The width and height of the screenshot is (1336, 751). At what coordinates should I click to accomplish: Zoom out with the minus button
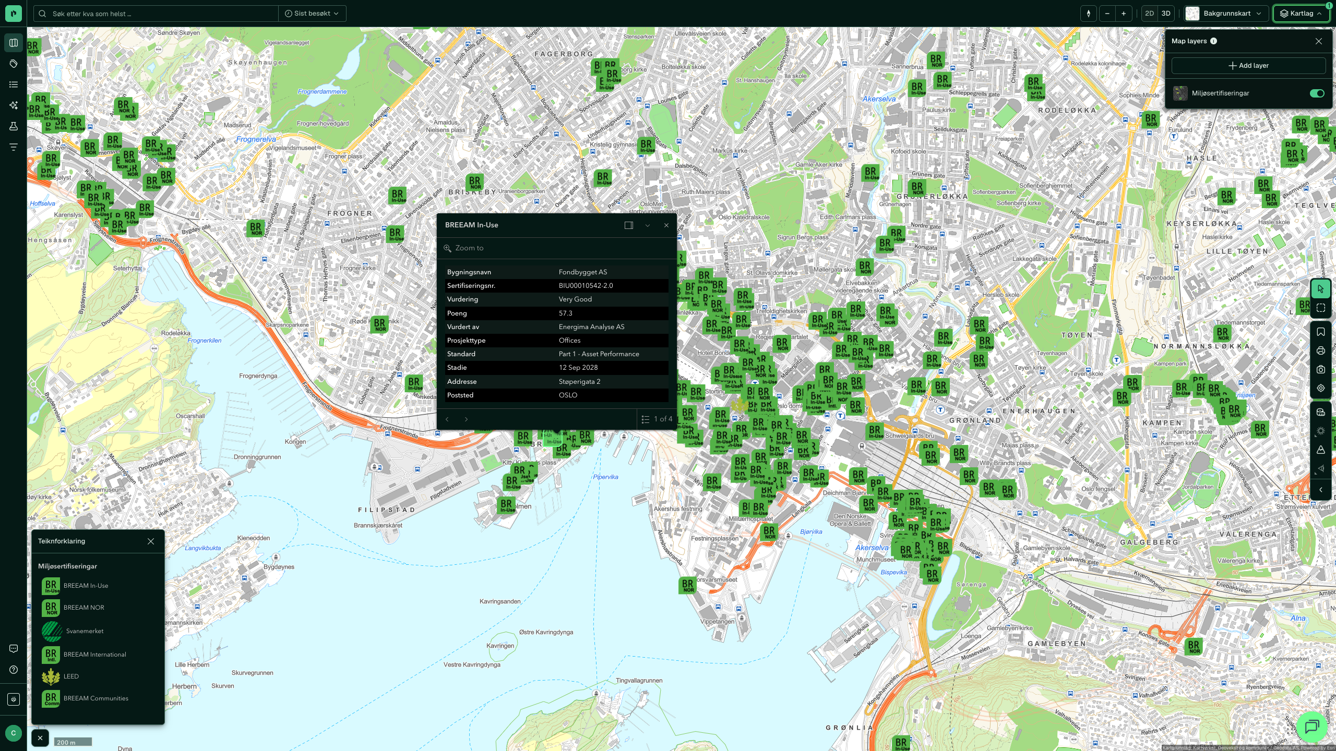pos(1107,14)
